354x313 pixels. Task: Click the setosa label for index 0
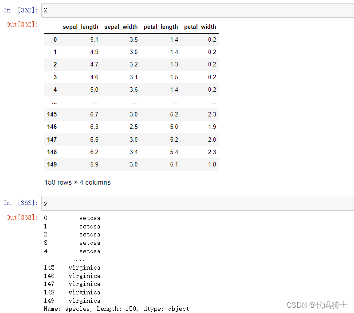click(90, 218)
